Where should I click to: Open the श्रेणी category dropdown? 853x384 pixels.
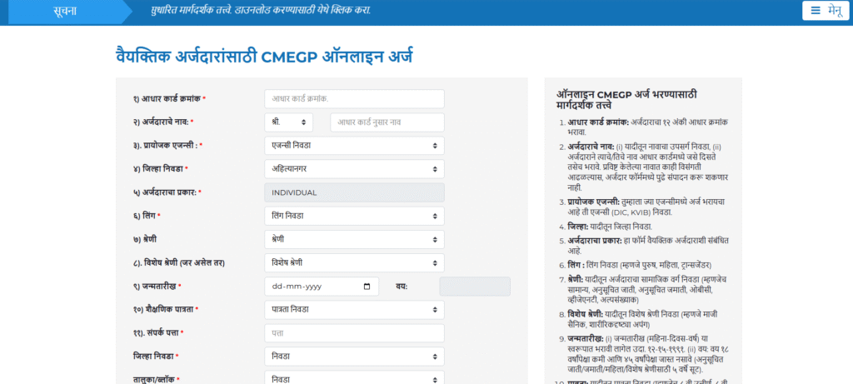(354, 239)
